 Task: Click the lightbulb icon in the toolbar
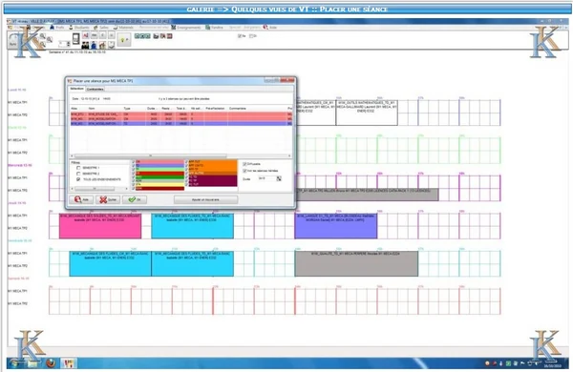(123, 40)
